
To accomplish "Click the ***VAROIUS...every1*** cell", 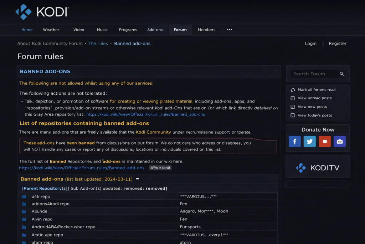I will (x=204, y=235).
